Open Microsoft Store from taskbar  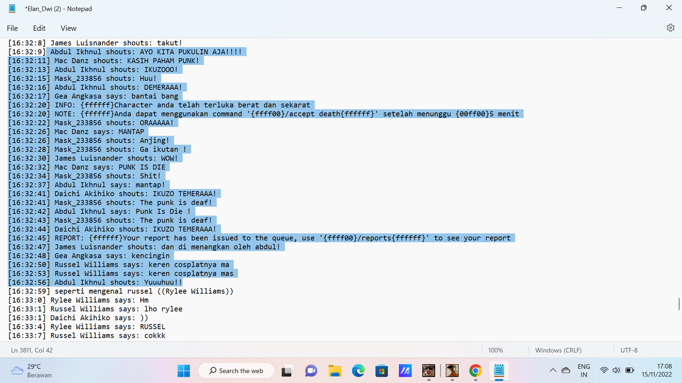click(x=381, y=371)
